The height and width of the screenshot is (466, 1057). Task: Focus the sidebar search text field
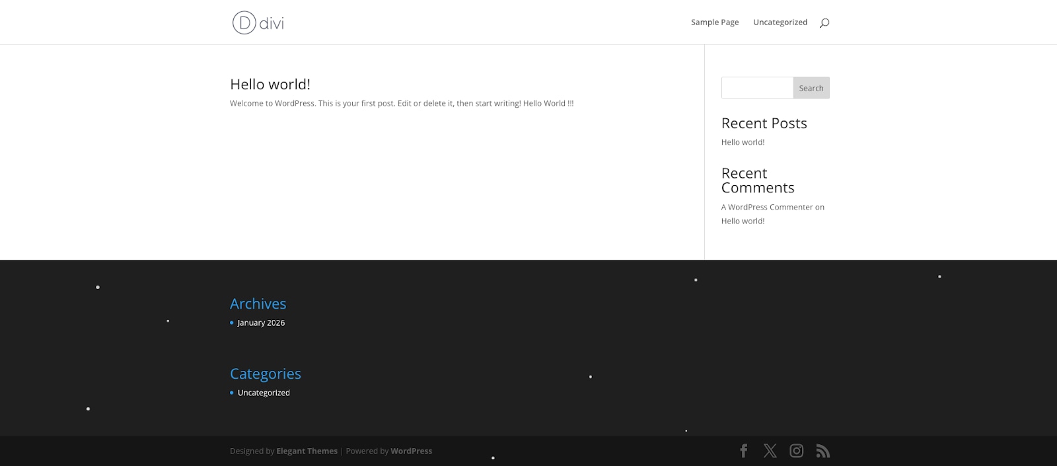pos(757,88)
